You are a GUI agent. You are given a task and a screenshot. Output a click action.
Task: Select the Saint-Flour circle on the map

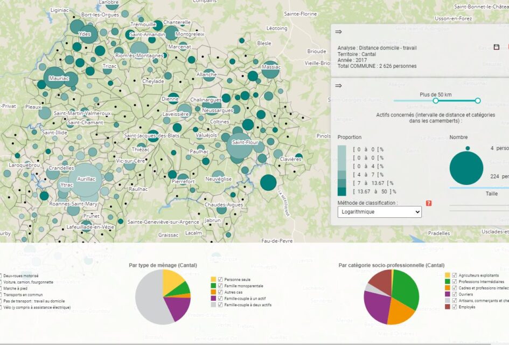click(238, 144)
